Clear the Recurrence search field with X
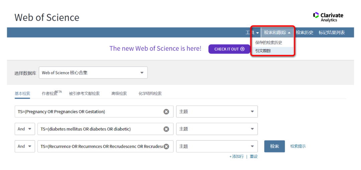Image resolution: width=361 pixels, height=170 pixels. click(x=166, y=147)
